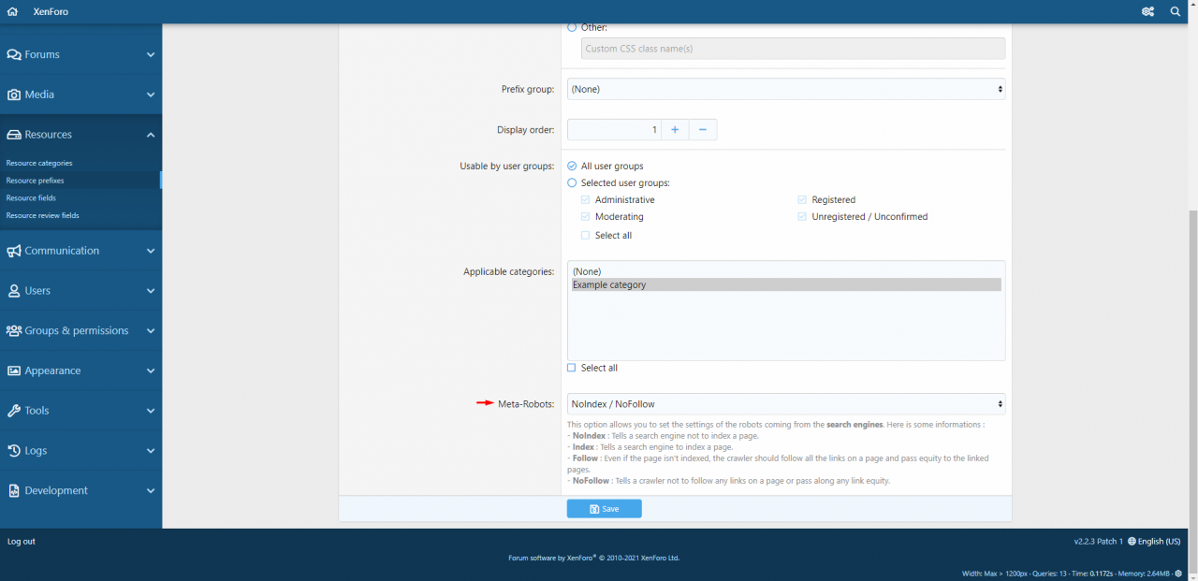Screen dimensions: 1198x581
Task: Click the Media camera icon
Action: (x=14, y=94)
